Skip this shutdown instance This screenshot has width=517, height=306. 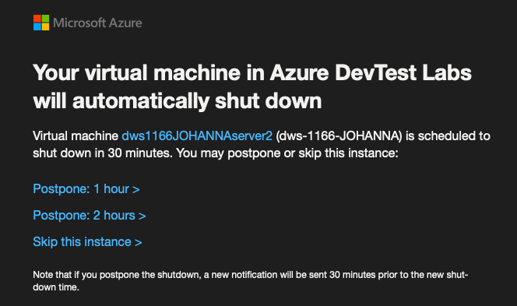[x=87, y=241]
